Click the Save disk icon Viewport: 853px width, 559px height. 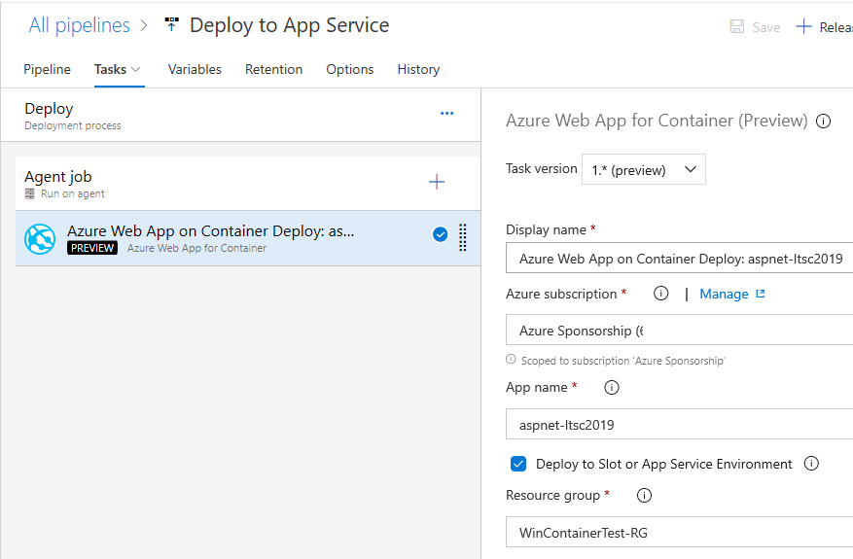(x=738, y=27)
